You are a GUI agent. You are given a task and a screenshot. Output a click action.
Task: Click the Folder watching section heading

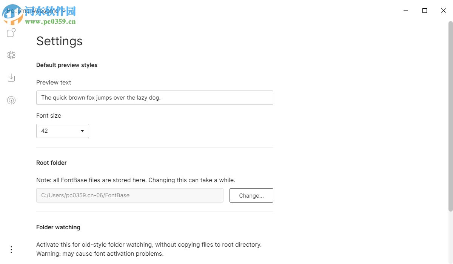pos(58,227)
